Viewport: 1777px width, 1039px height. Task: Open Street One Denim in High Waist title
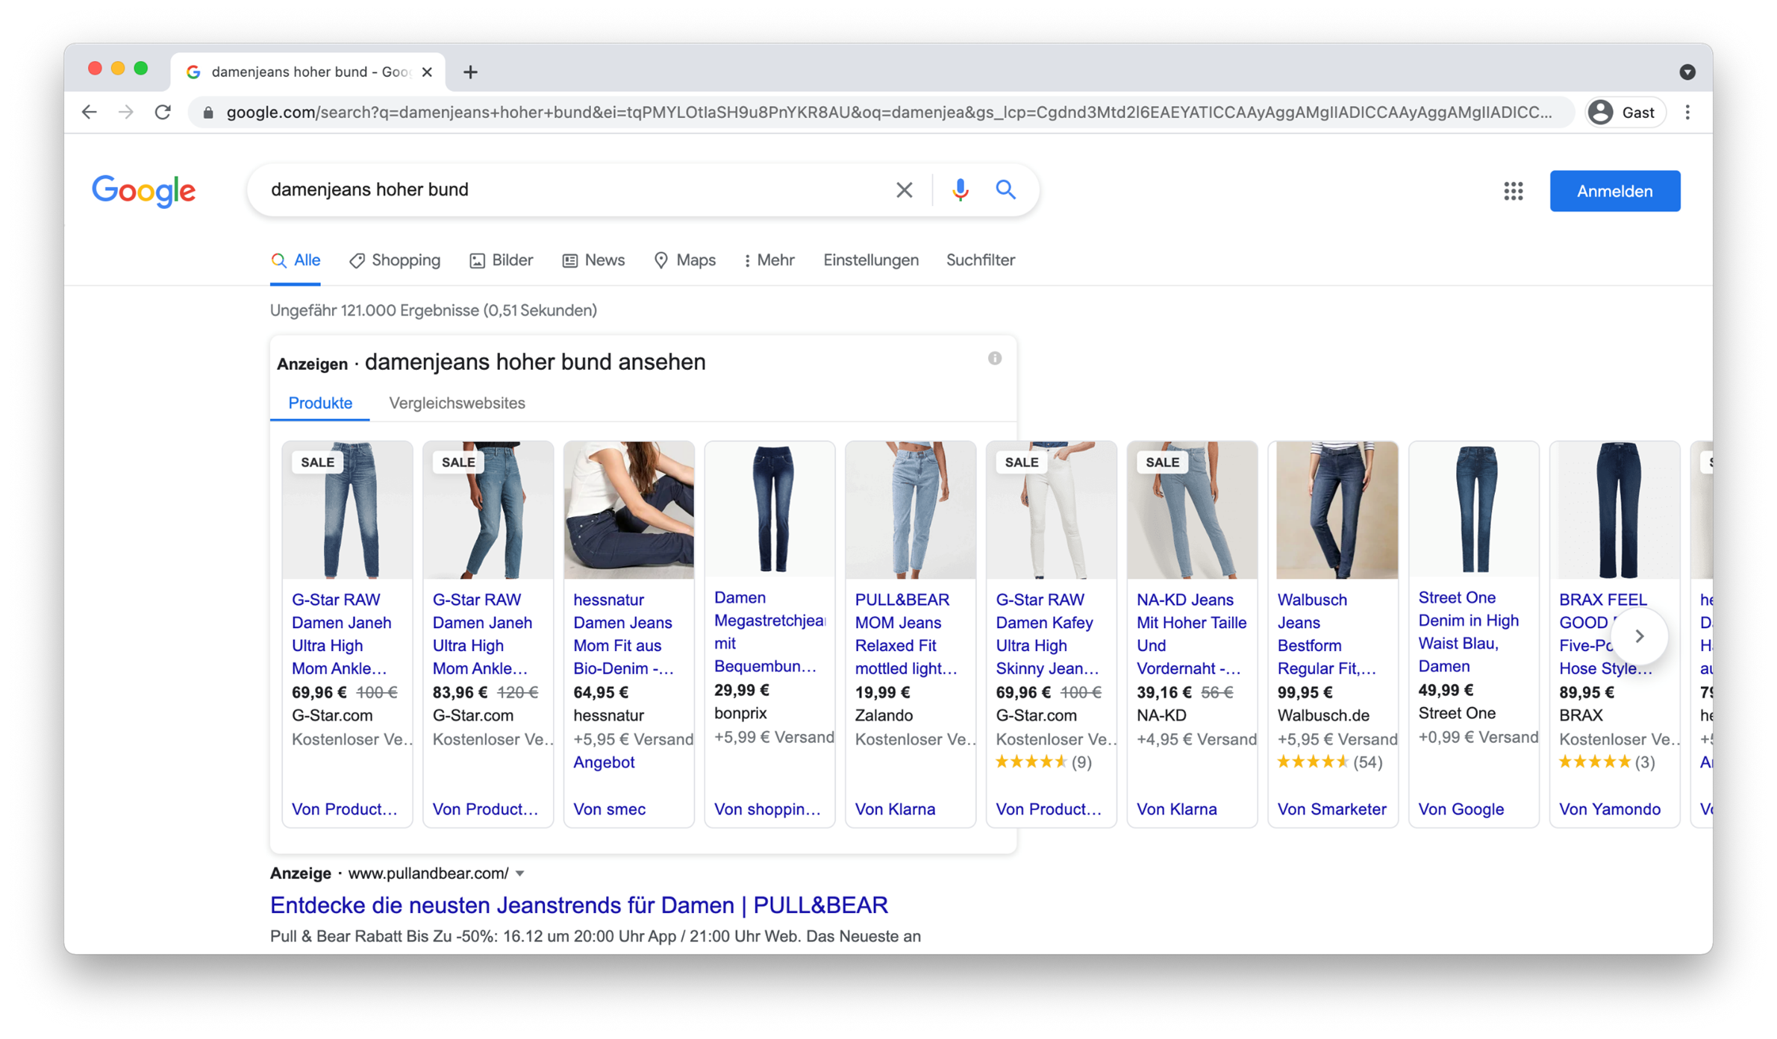pos(1468,632)
